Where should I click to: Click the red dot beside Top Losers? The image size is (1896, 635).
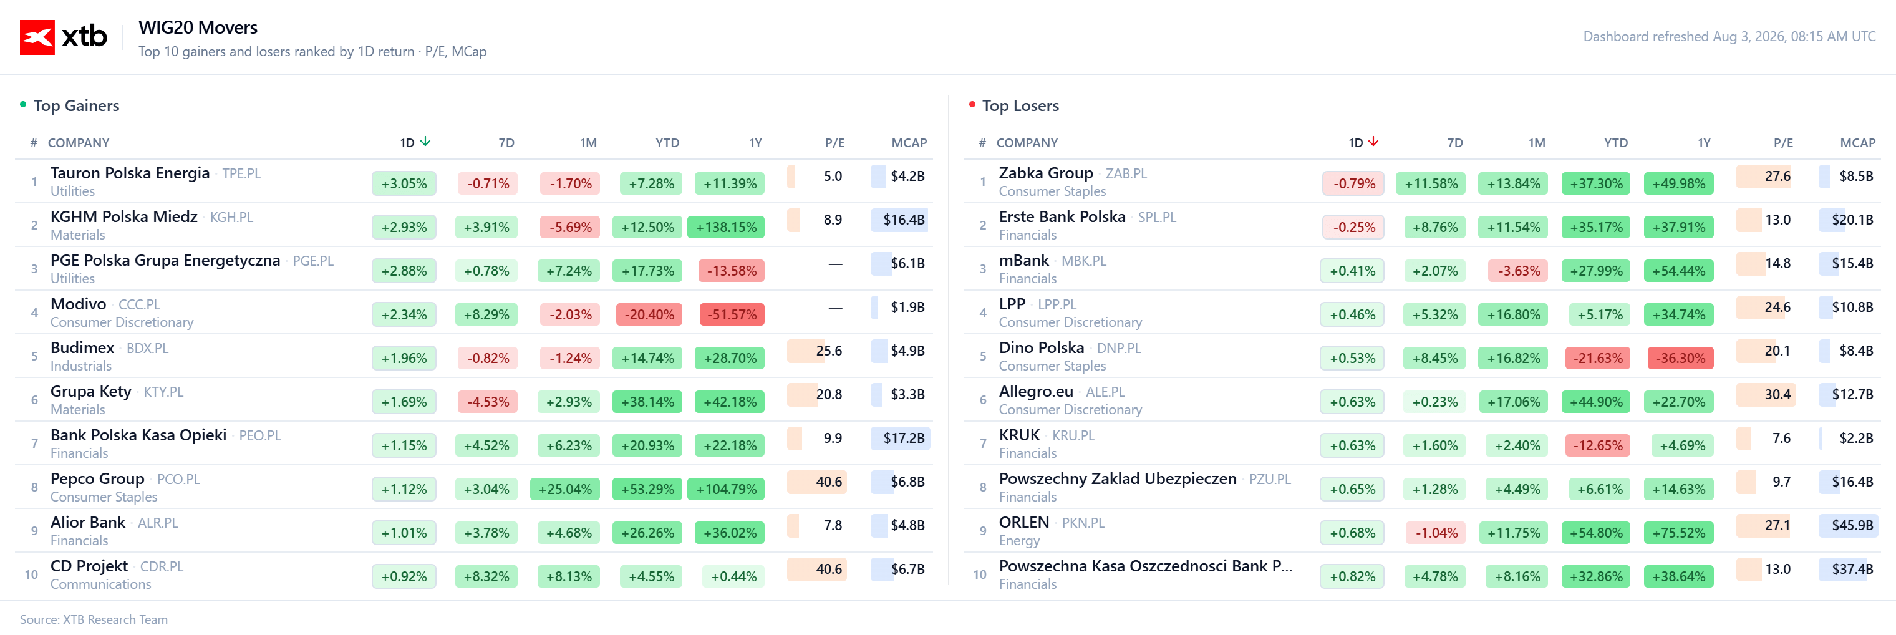coord(972,105)
